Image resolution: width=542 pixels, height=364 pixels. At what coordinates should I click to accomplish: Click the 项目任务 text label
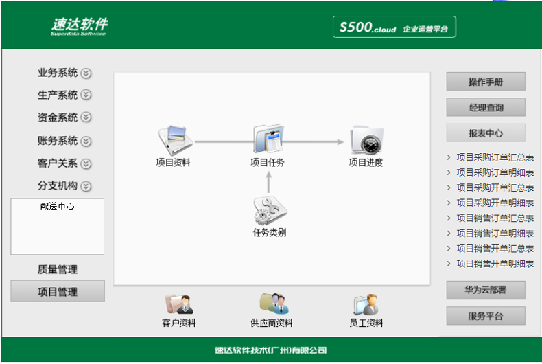click(268, 162)
